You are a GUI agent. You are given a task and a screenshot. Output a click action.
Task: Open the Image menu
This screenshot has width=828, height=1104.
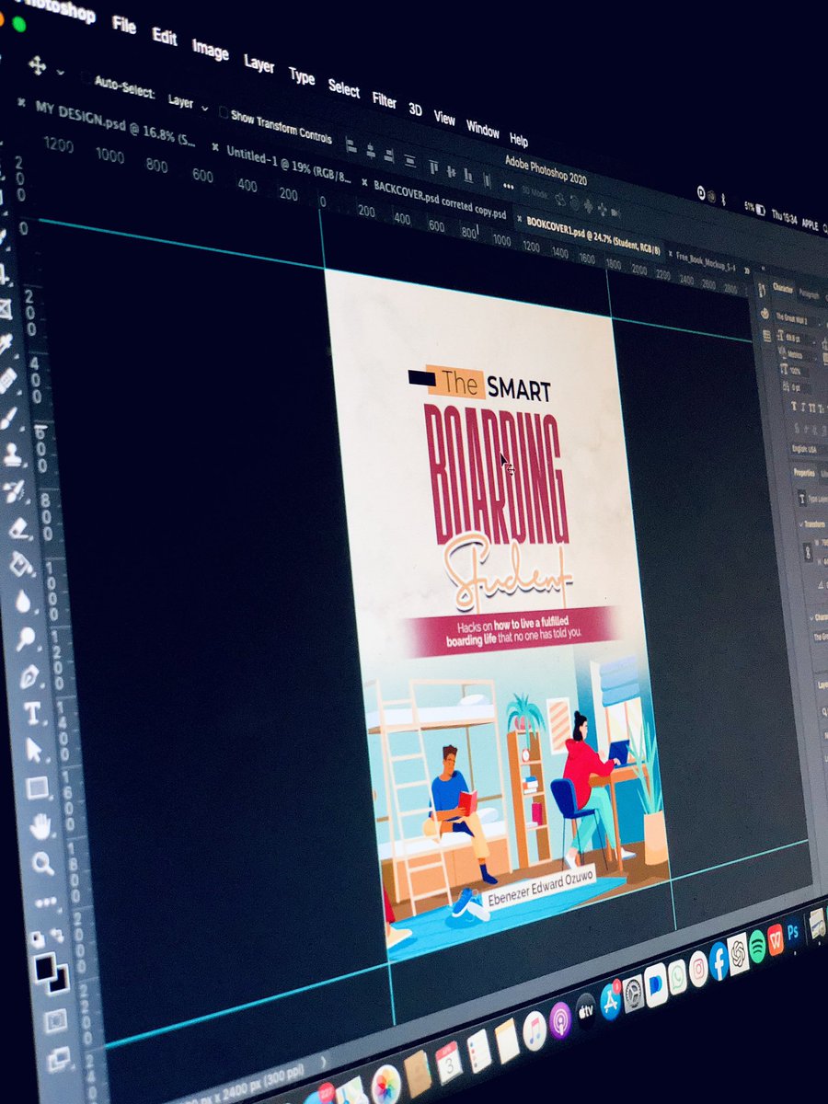tap(210, 51)
